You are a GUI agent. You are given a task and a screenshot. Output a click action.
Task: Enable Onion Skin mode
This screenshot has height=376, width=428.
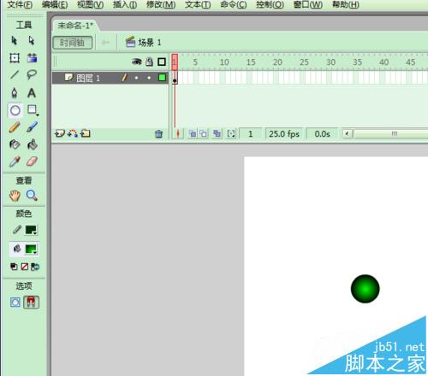click(193, 133)
